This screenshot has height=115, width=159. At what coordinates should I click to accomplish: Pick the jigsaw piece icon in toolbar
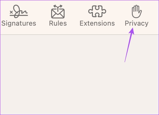click(97, 11)
